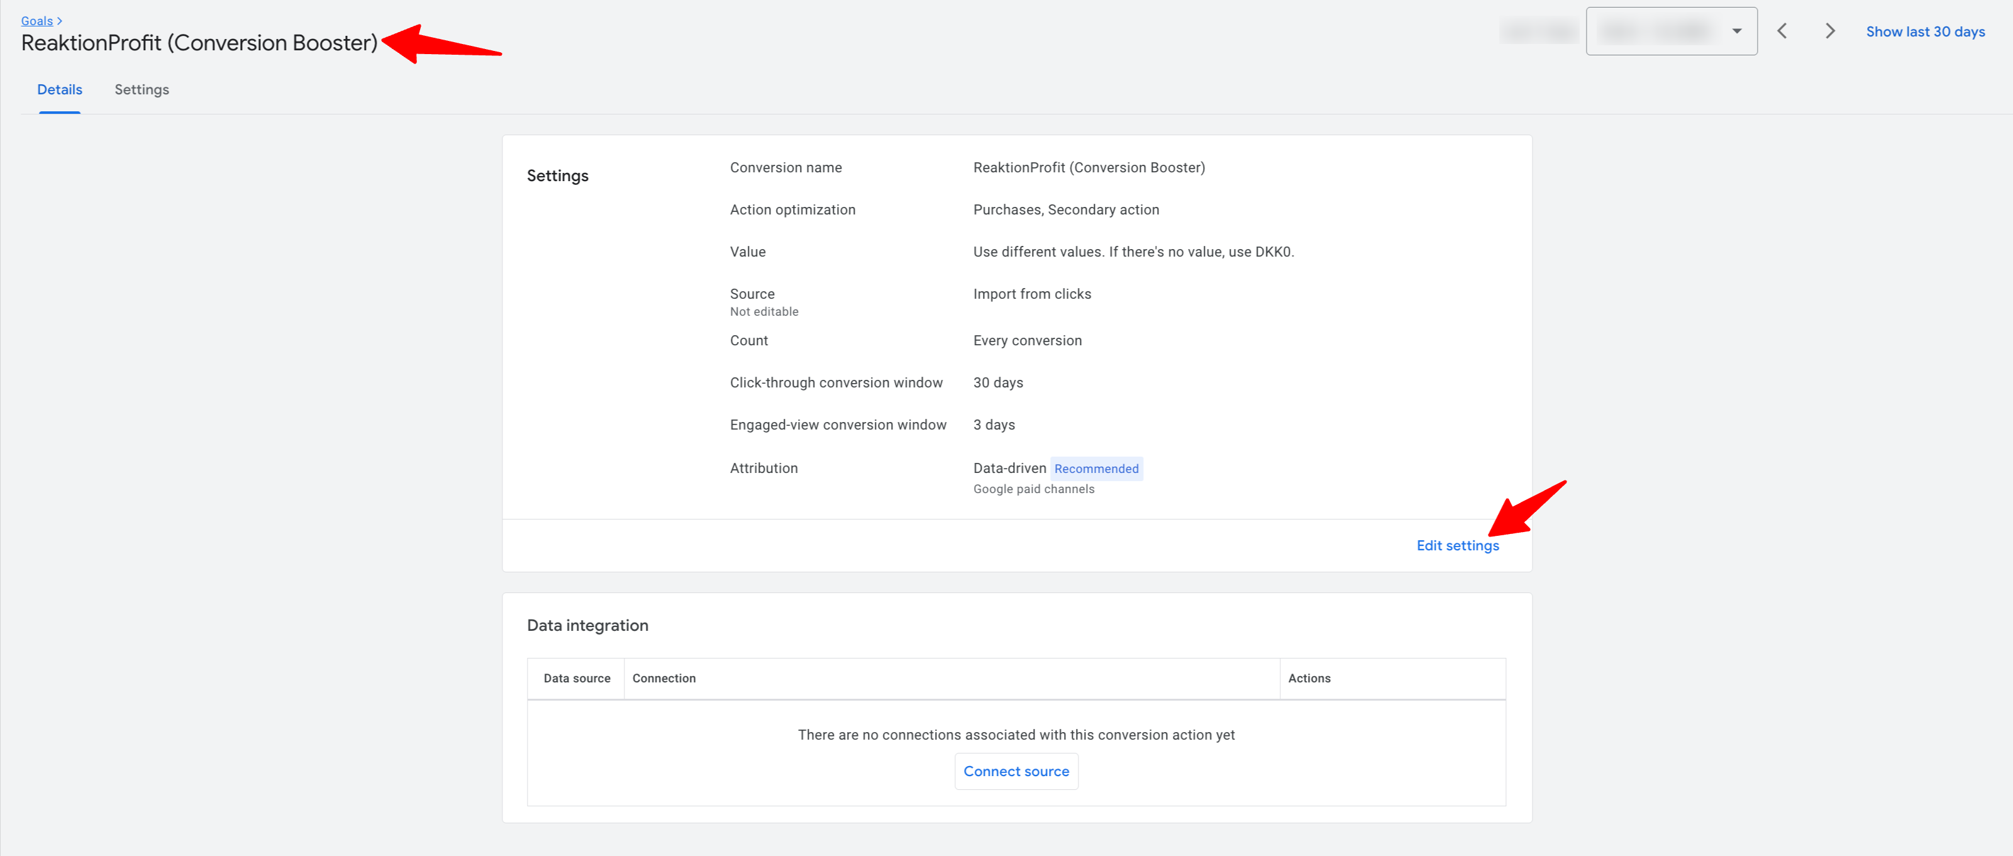Image resolution: width=2013 pixels, height=856 pixels.
Task: Click Edit settings link
Action: coord(1456,546)
